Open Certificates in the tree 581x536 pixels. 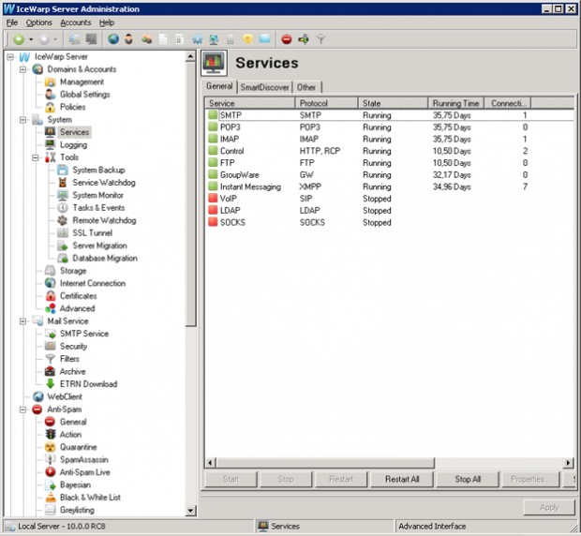(x=78, y=296)
